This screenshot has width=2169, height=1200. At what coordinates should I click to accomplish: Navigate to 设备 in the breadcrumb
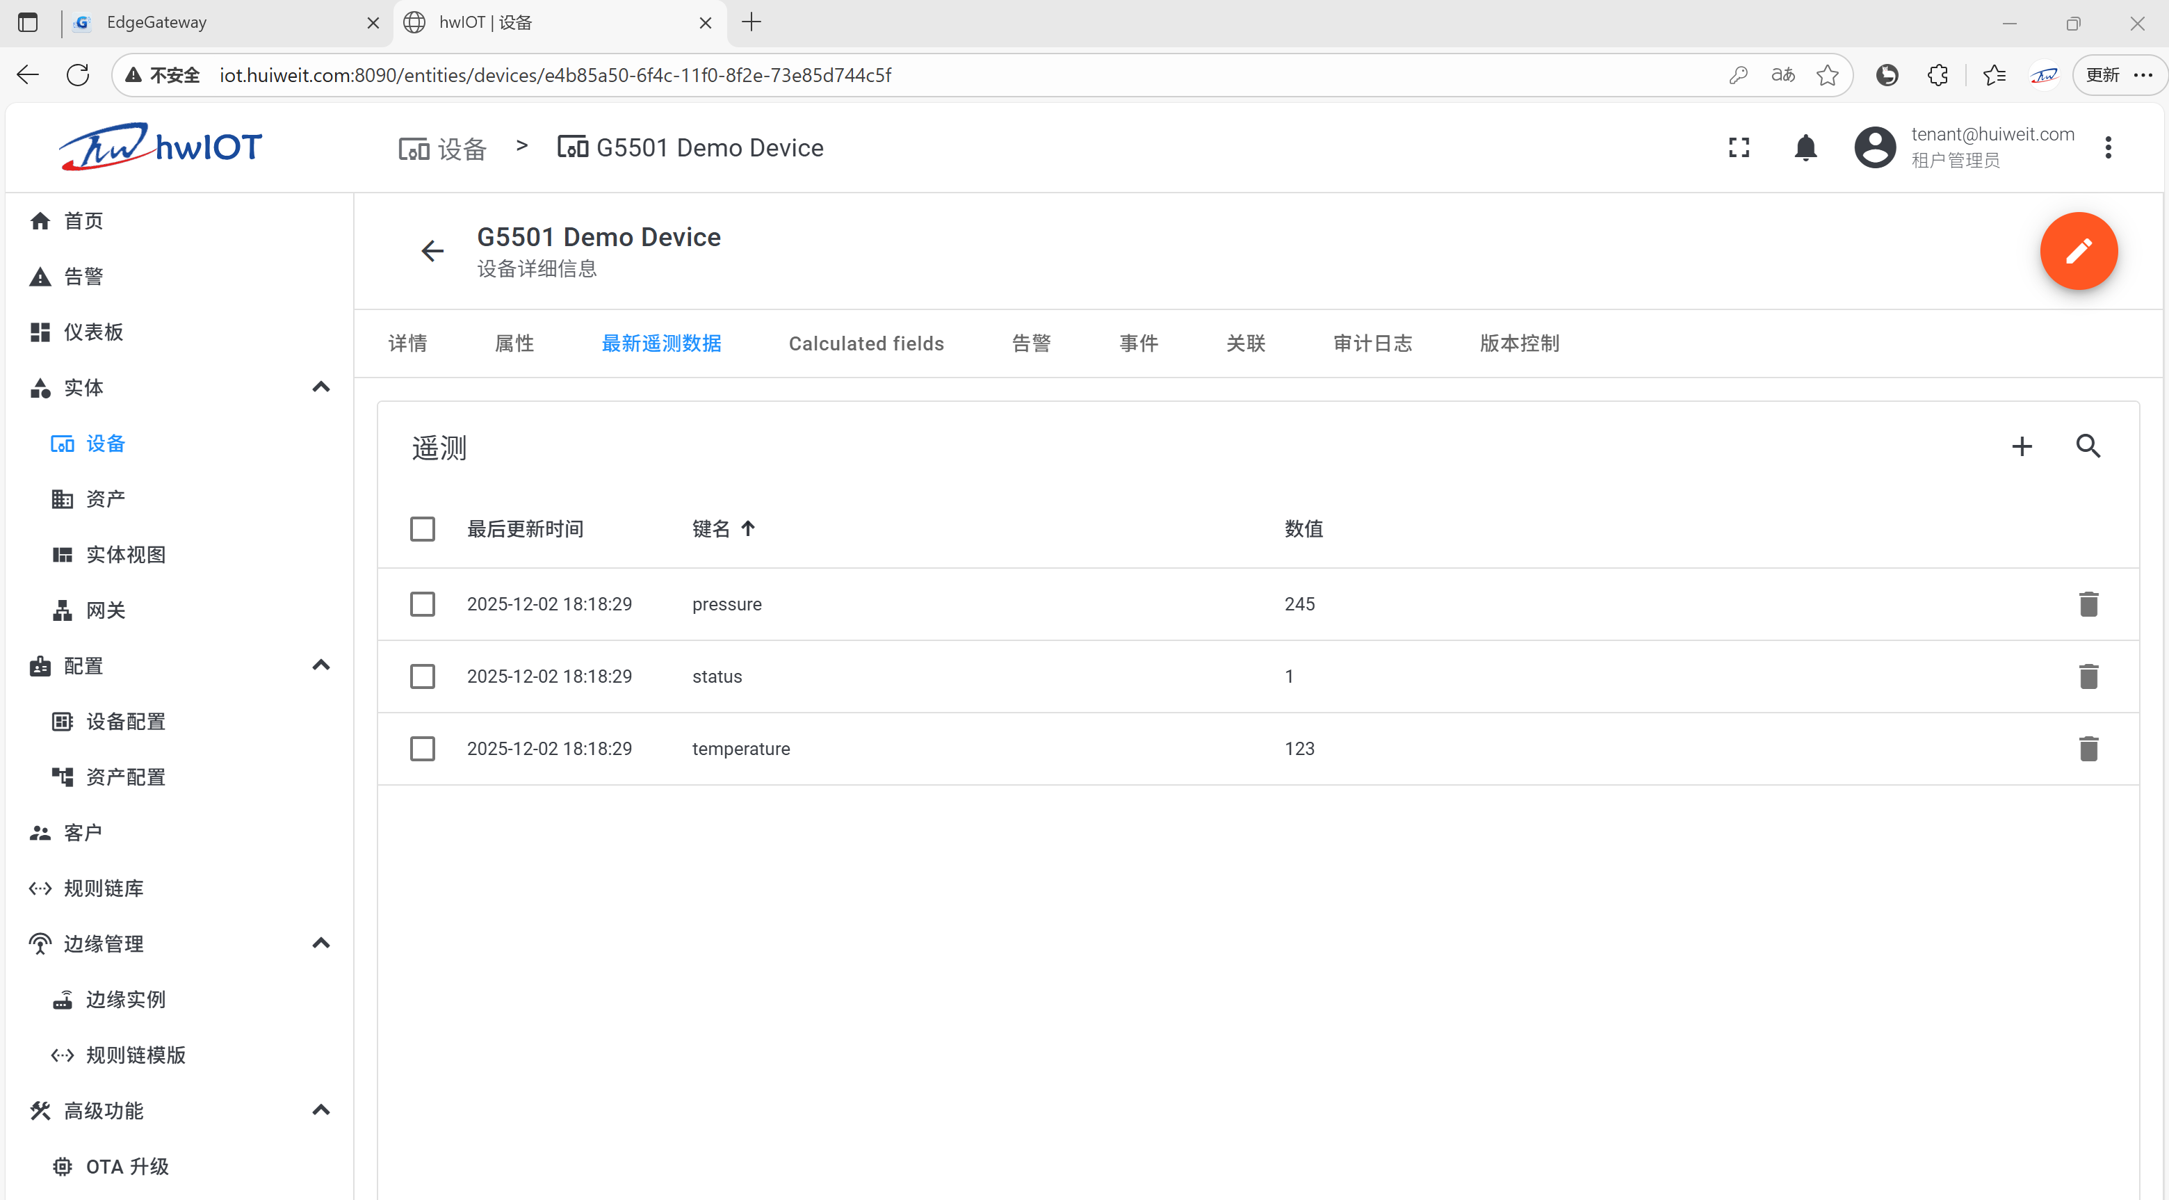[x=443, y=148]
